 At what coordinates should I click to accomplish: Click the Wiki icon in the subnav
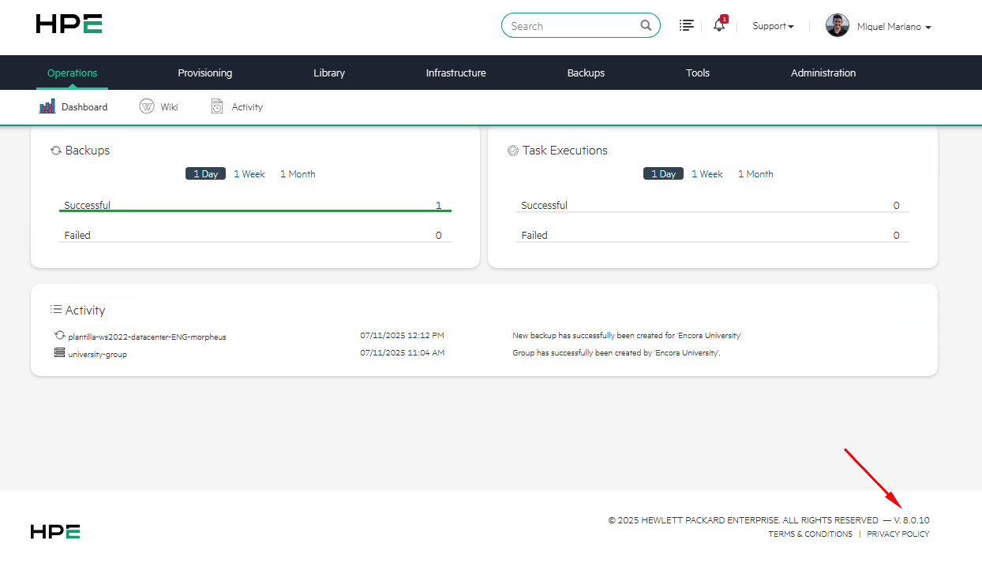pos(147,107)
